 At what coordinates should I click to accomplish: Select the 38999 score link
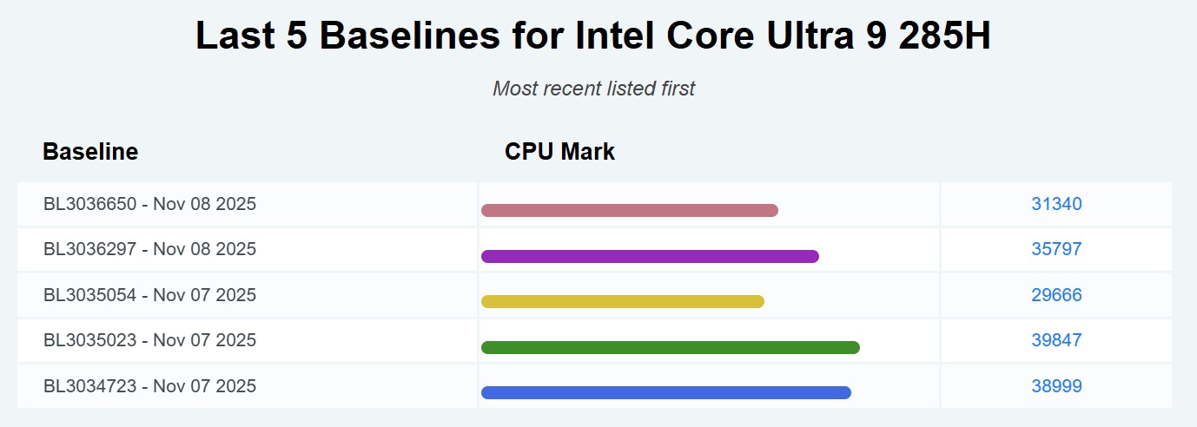(x=1056, y=386)
